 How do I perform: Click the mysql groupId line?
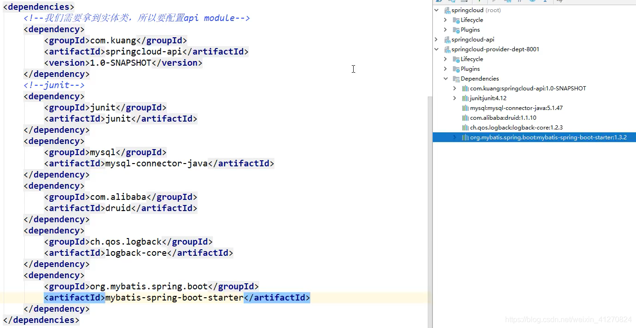(105, 152)
